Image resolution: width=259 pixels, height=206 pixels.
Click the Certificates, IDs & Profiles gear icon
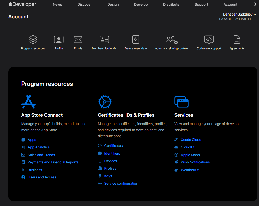[x=105, y=102]
